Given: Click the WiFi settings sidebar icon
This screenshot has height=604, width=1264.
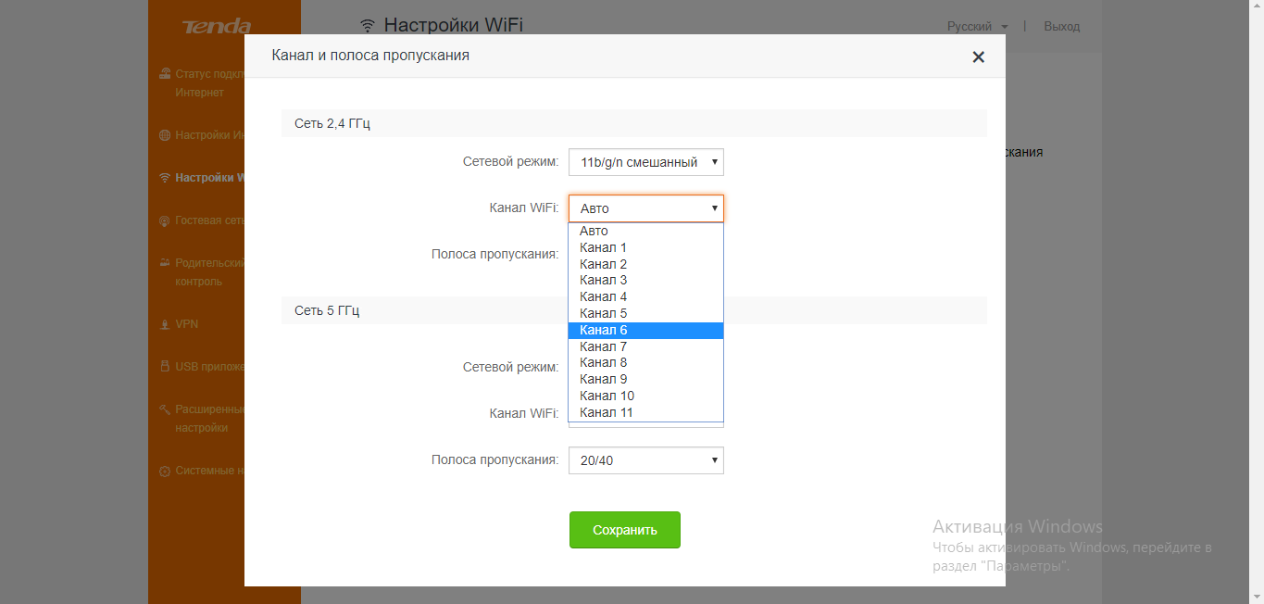Looking at the screenshot, I should click(x=165, y=178).
